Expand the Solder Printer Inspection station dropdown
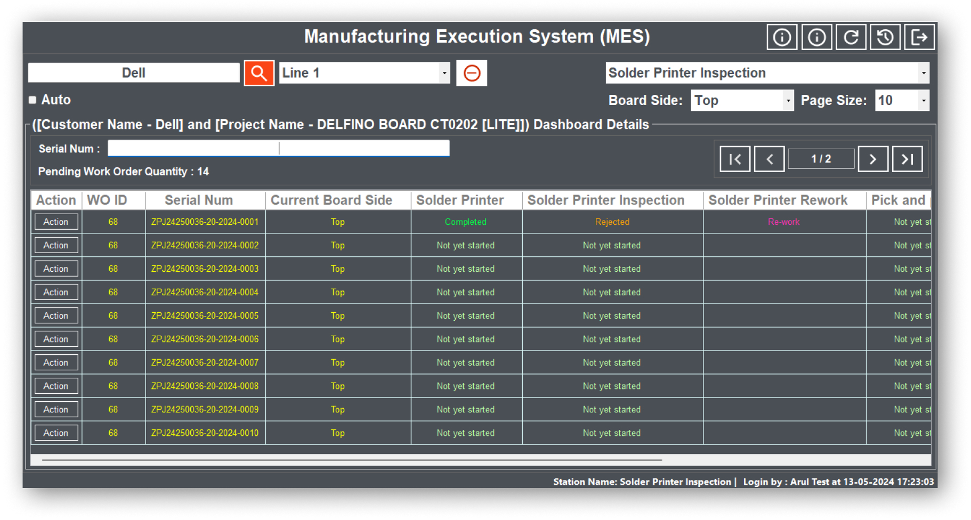 point(923,73)
